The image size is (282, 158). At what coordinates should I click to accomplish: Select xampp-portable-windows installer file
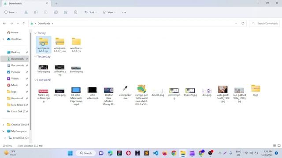point(141,95)
